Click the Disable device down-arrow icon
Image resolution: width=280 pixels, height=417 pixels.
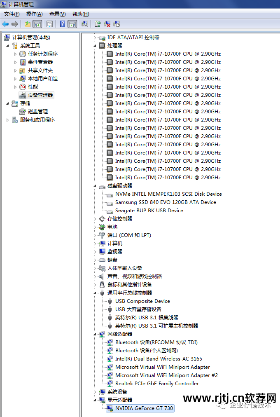117,24
